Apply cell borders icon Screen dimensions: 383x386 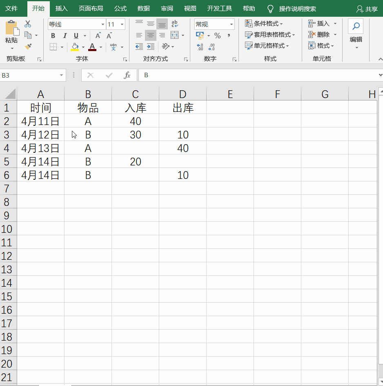point(53,47)
